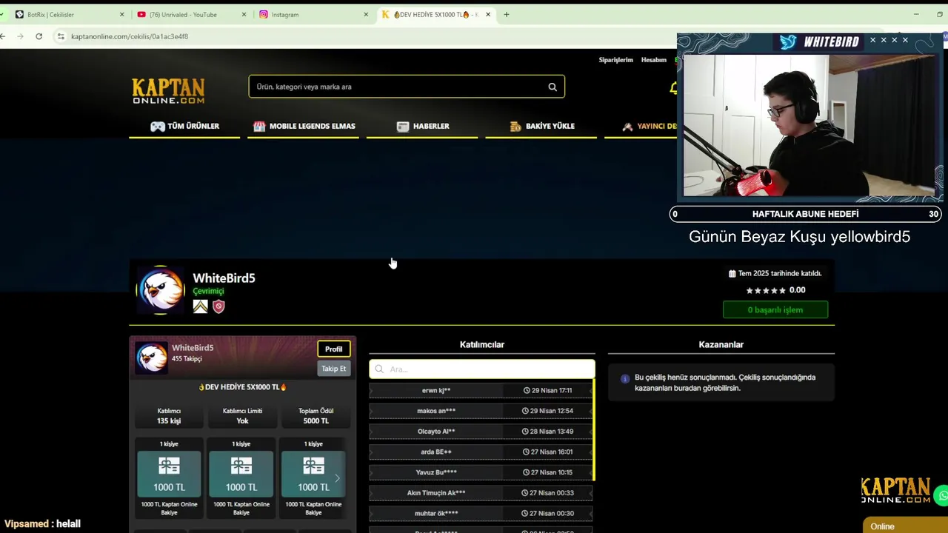Viewport: 948px width, 533px height.
Task: Click the large WhiteBird5 eagle avatar
Action: [x=160, y=290]
